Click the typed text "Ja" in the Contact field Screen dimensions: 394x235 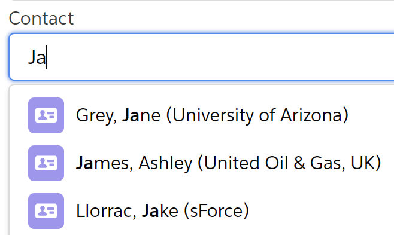click(37, 57)
